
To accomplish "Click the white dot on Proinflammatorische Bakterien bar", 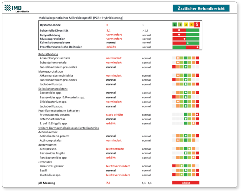I will [198, 47].
